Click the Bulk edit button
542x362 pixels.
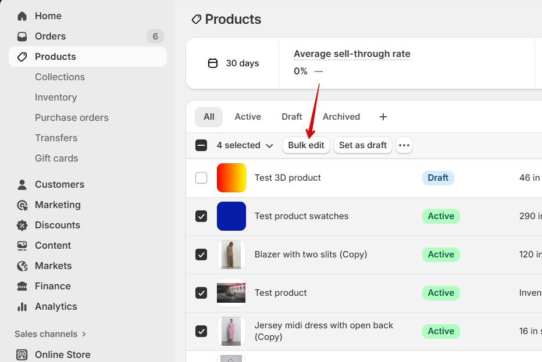(306, 145)
